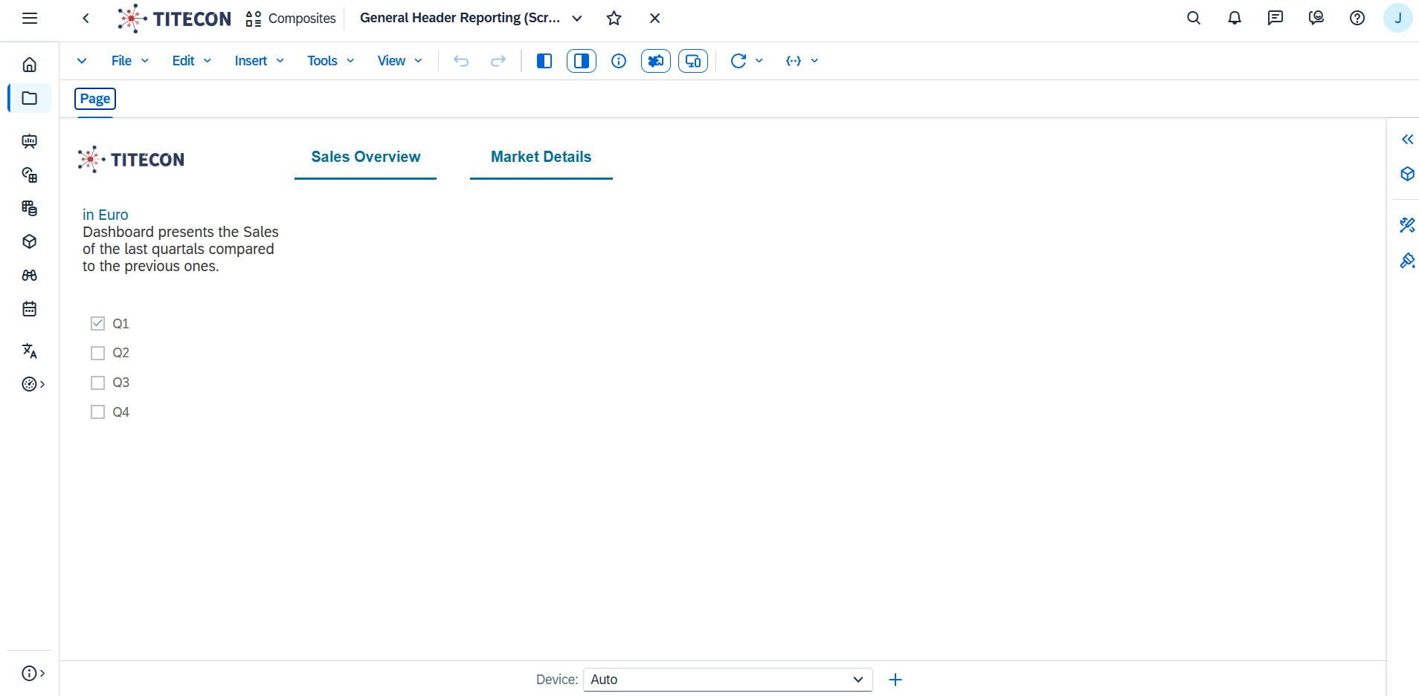Close the General Header Reporting file
The height and width of the screenshot is (696, 1419).
click(x=655, y=19)
